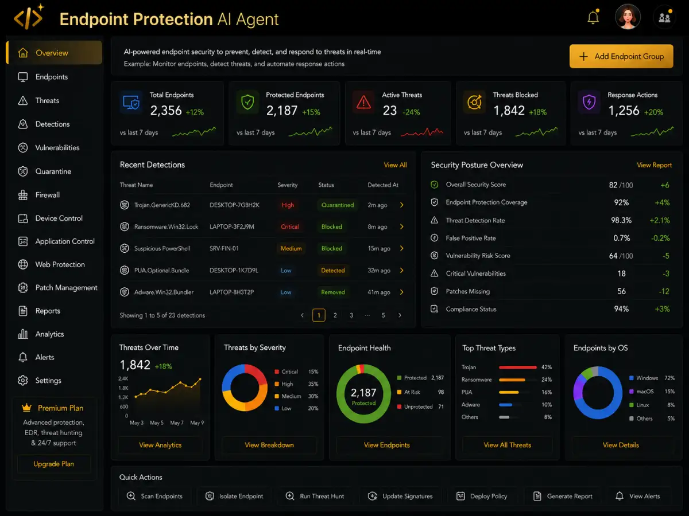Viewport: 689px width, 516px height.
Task: Open Firewall in the sidebar
Action: (54, 195)
